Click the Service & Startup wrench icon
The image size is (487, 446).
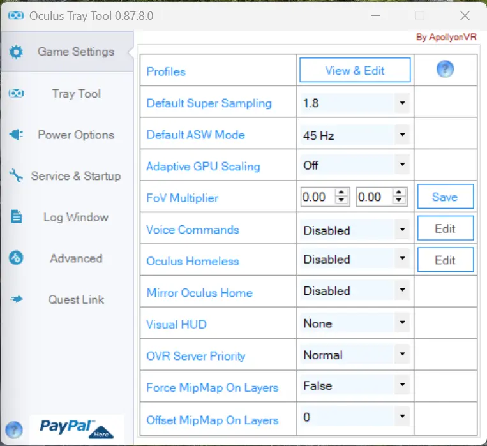click(16, 175)
